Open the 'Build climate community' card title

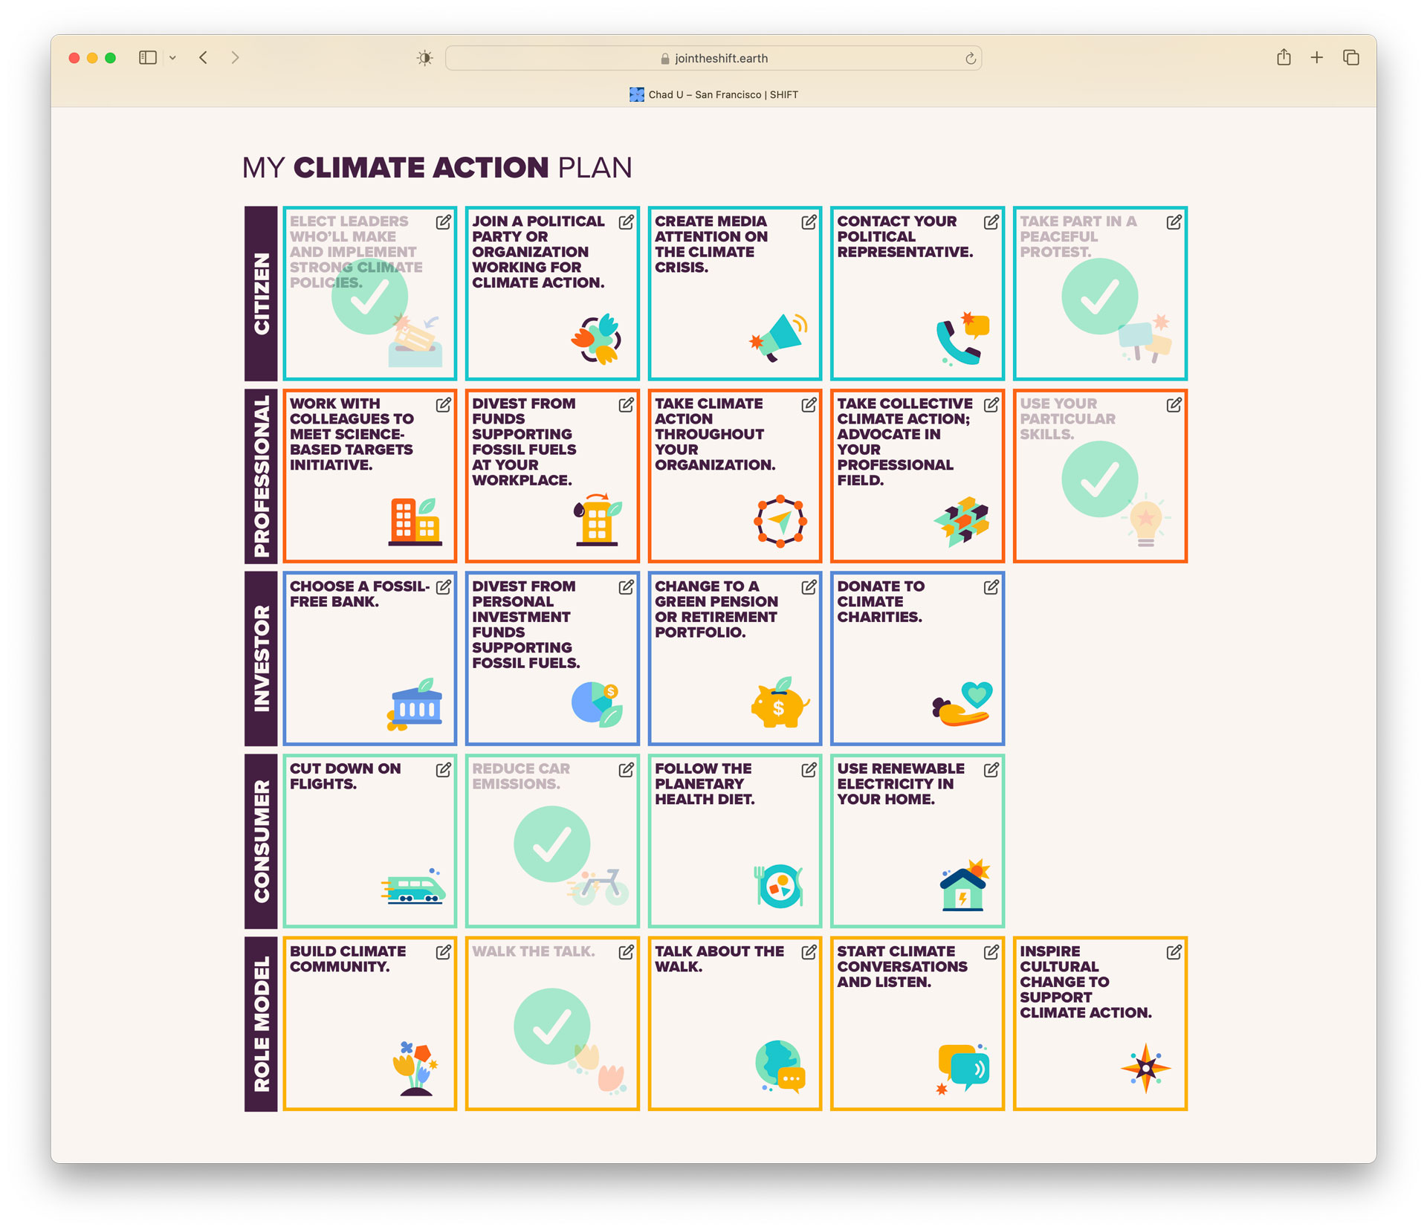348,959
